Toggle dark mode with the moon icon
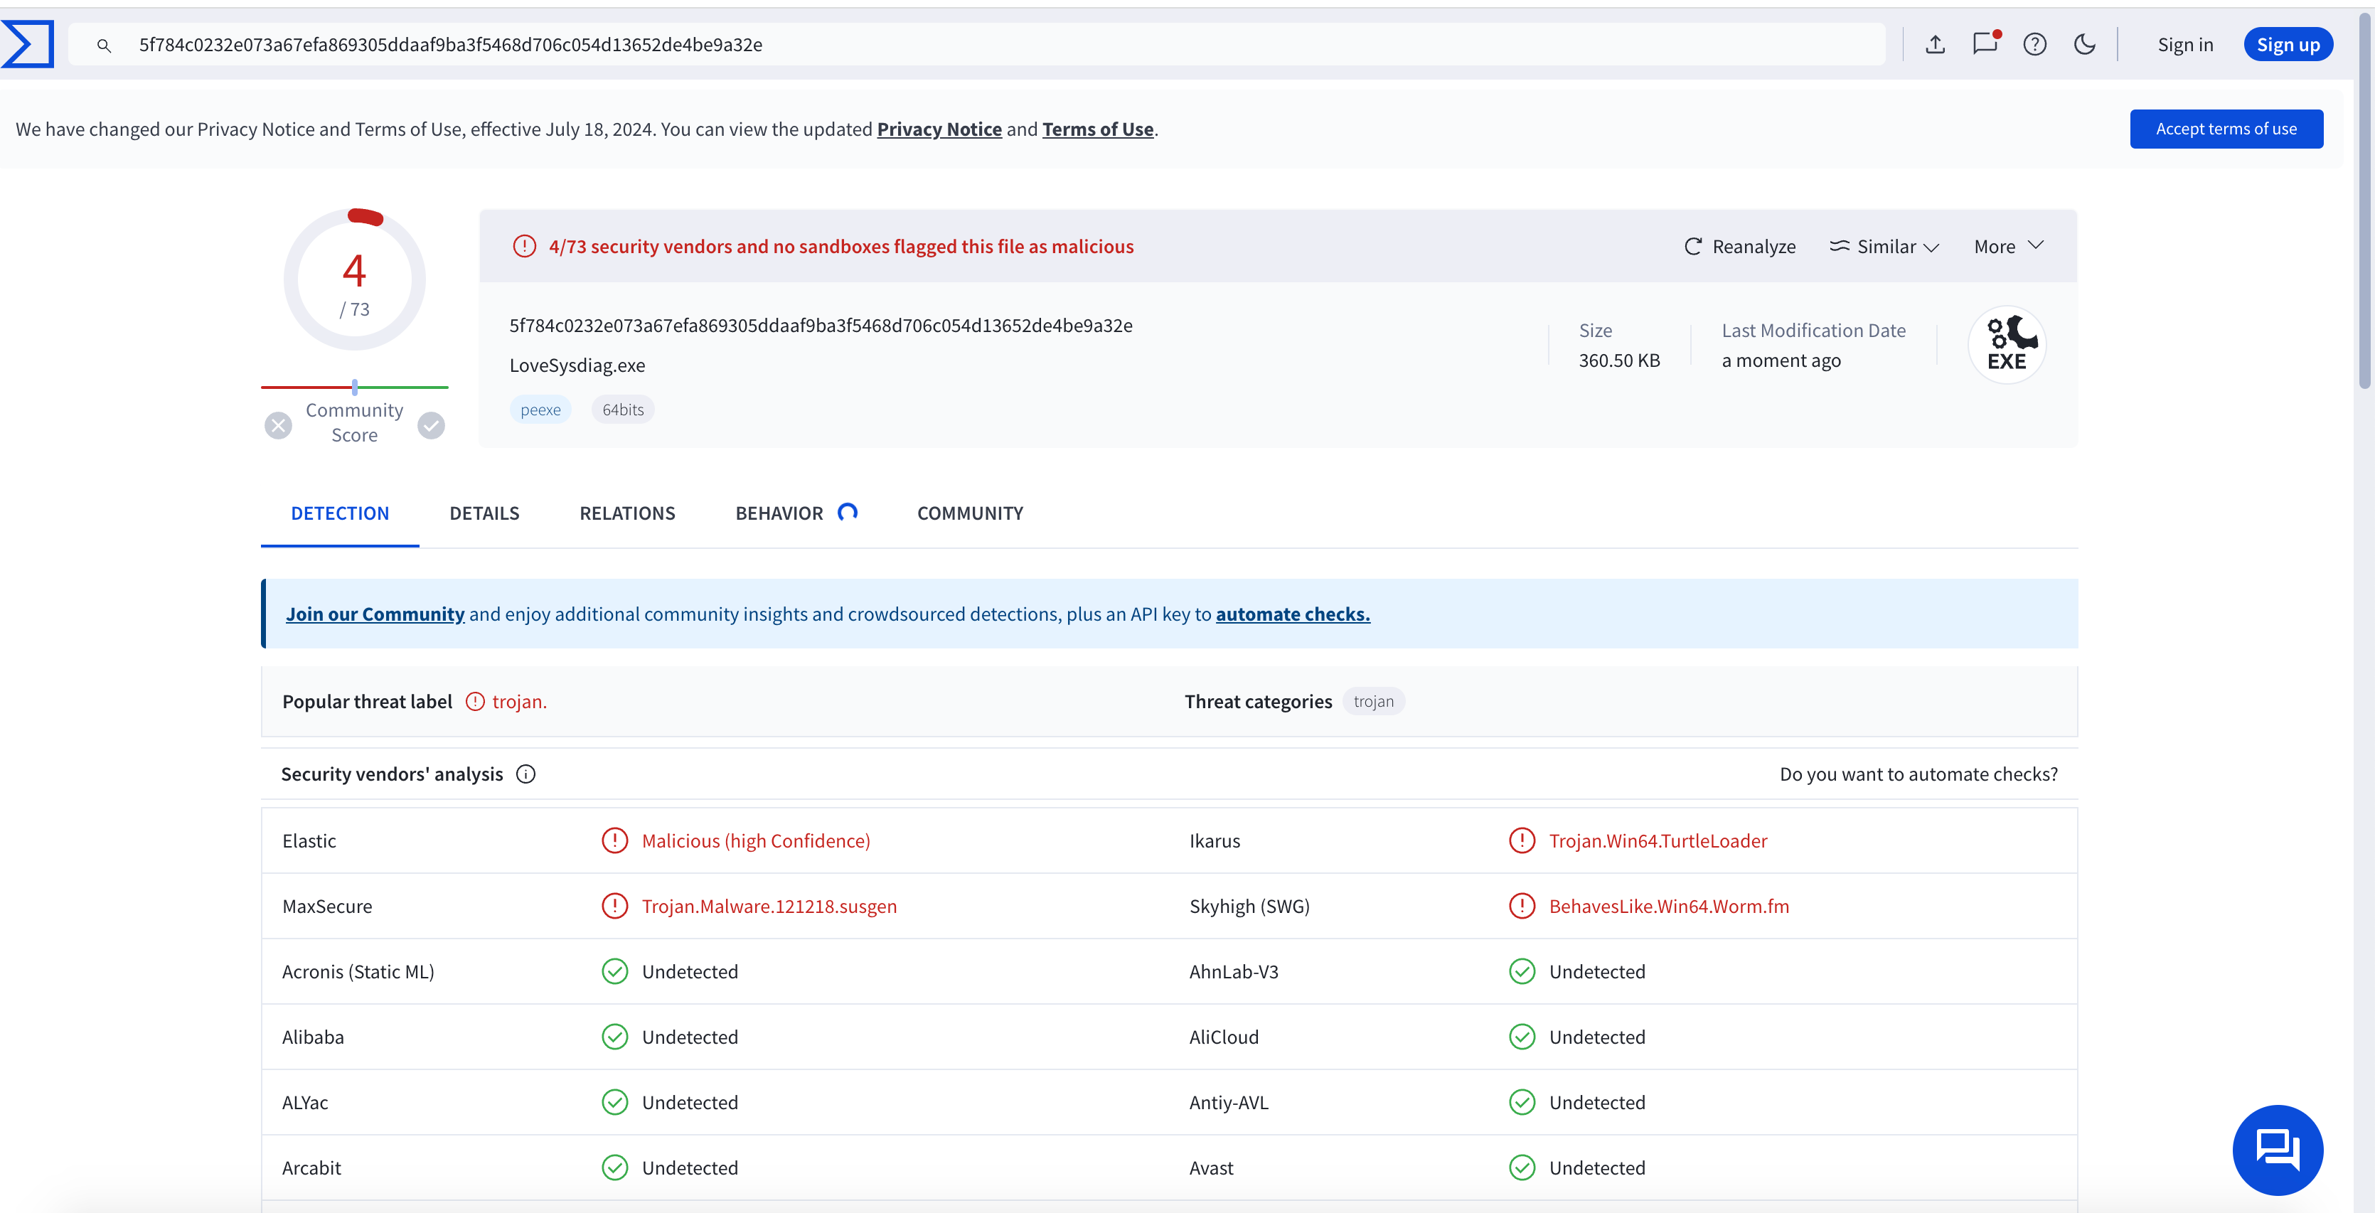This screenshot has height=1213, width=2375. (x=2085, y=44)
